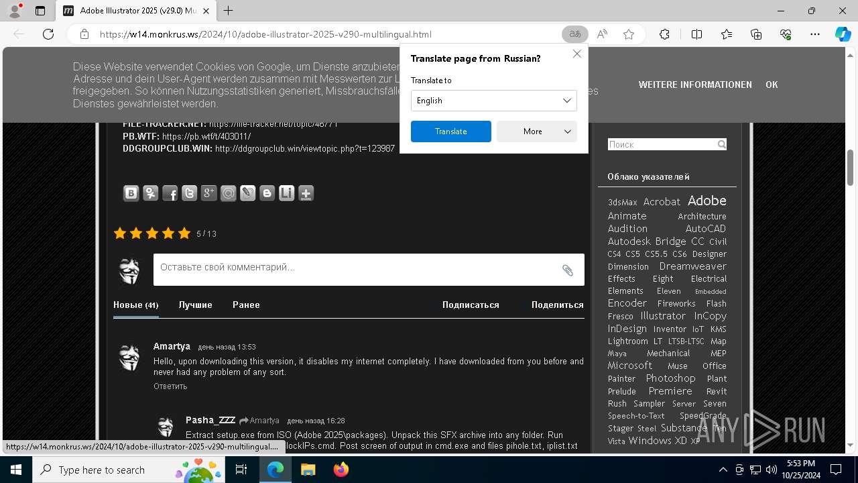This screenshot has width=858, height=483.
Task: Click Подписаться on comments
Action: click(471, 305)
